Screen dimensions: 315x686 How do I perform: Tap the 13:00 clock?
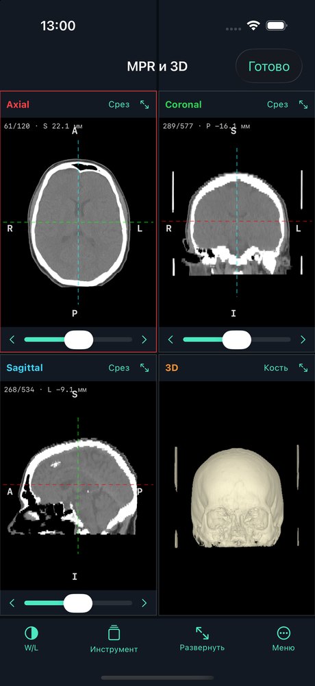pyautogui.click(x=58, y=26)
